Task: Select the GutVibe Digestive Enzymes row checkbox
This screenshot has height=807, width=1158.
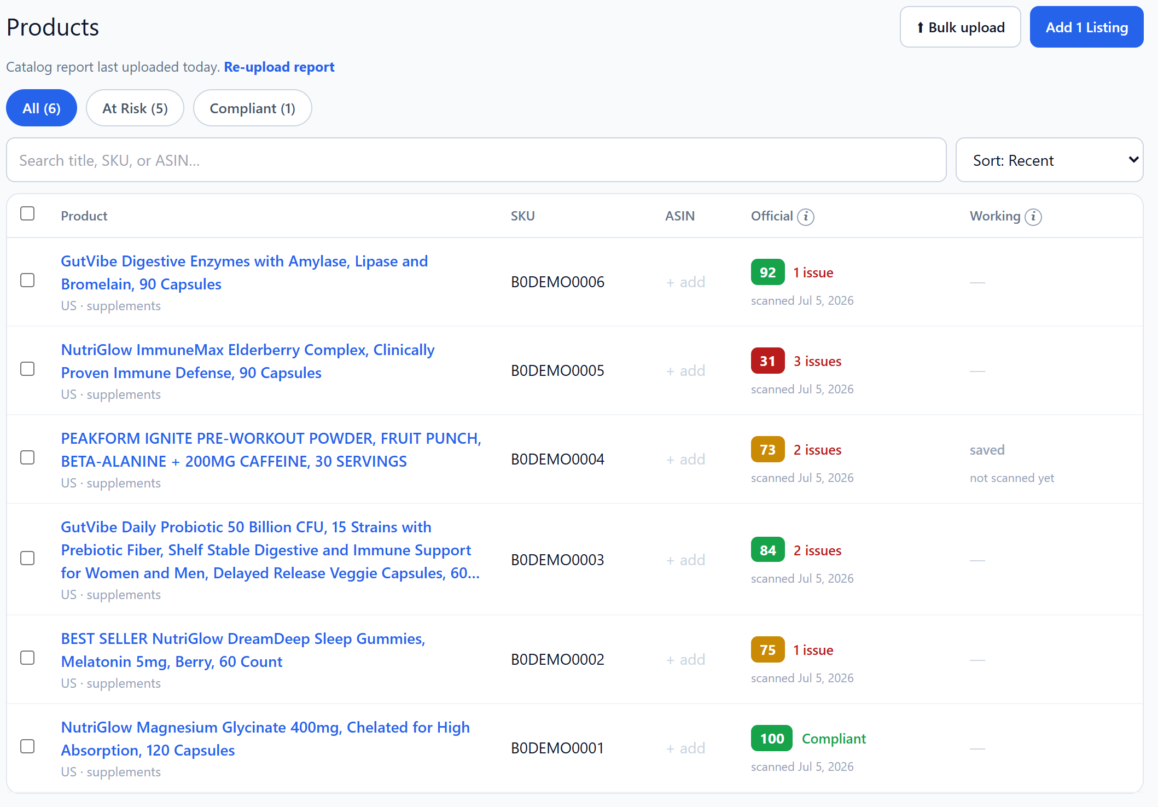Action: point(27,280)
